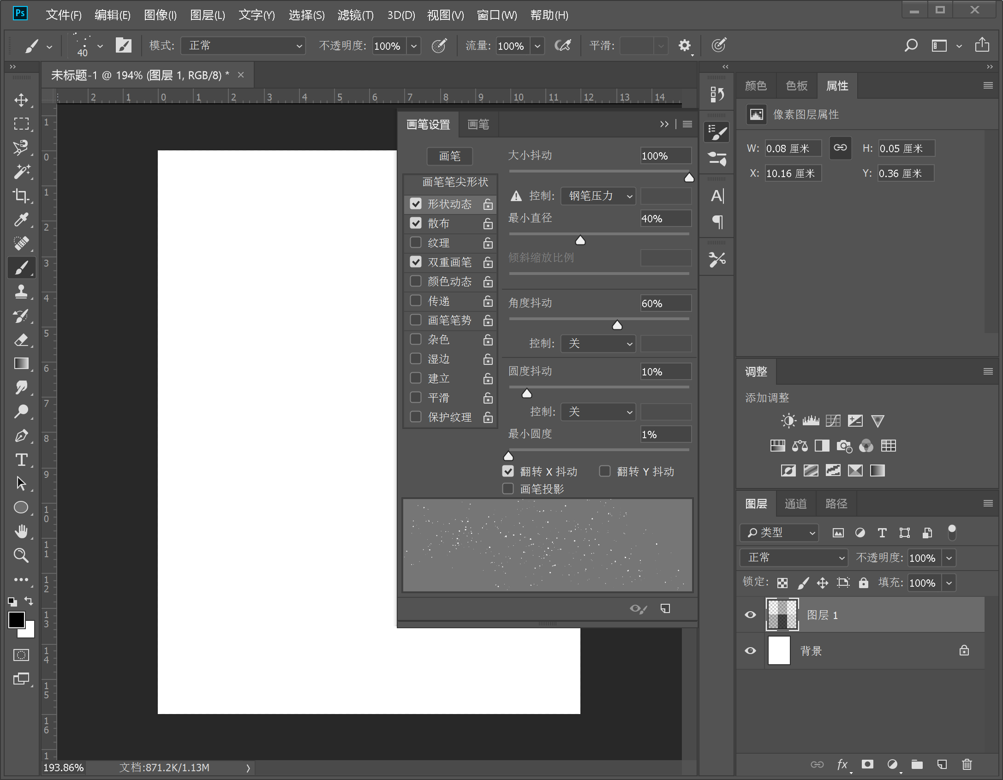Pick the Zoom tool
This screenshot has height=780, width=1003.
[21, 555]
